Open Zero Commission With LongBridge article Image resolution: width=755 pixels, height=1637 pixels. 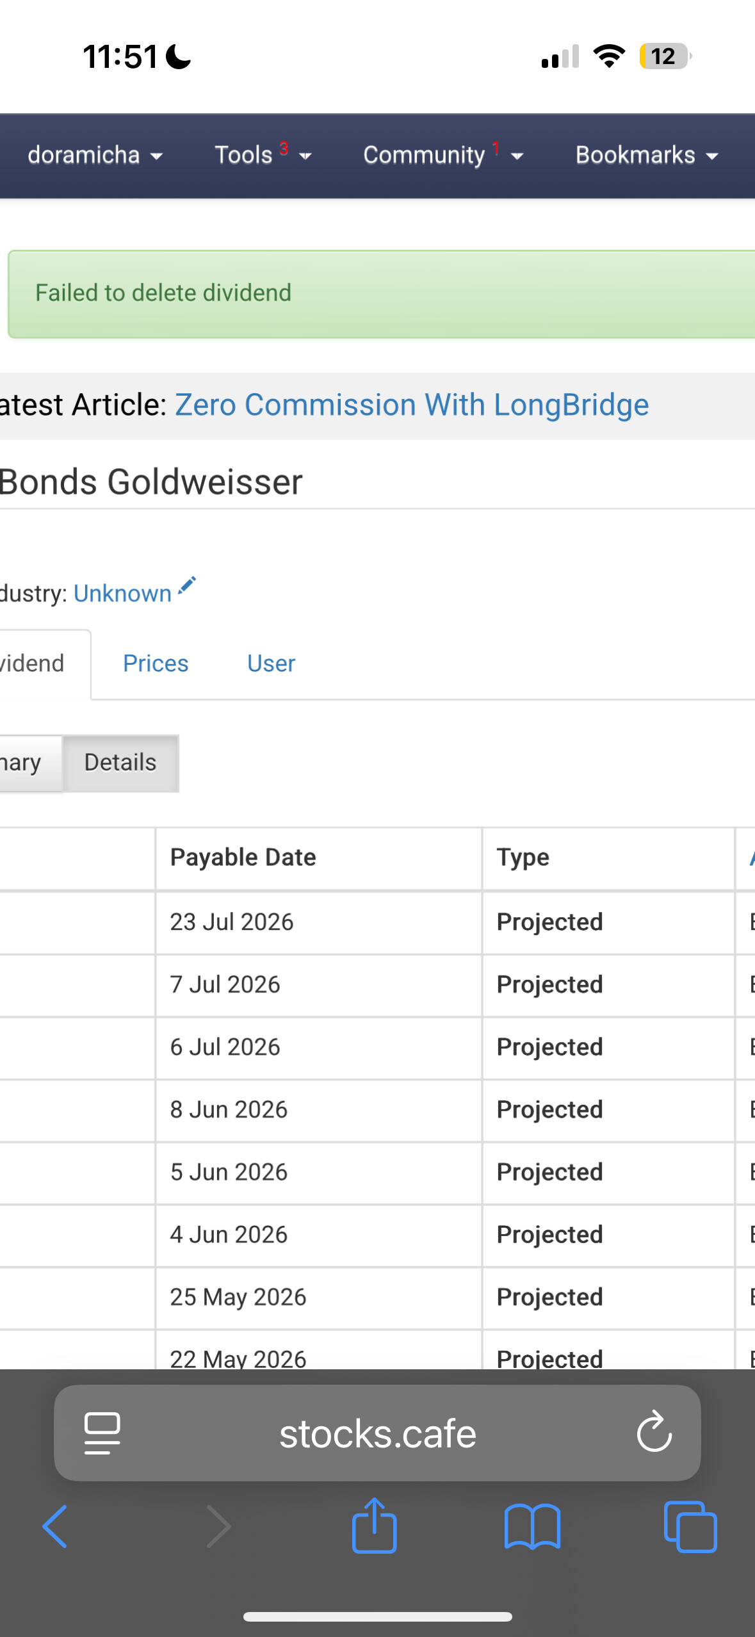(412, 405)
